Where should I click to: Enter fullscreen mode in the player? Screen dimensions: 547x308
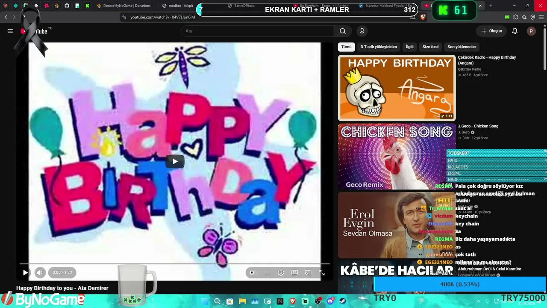tap(322, 272)
